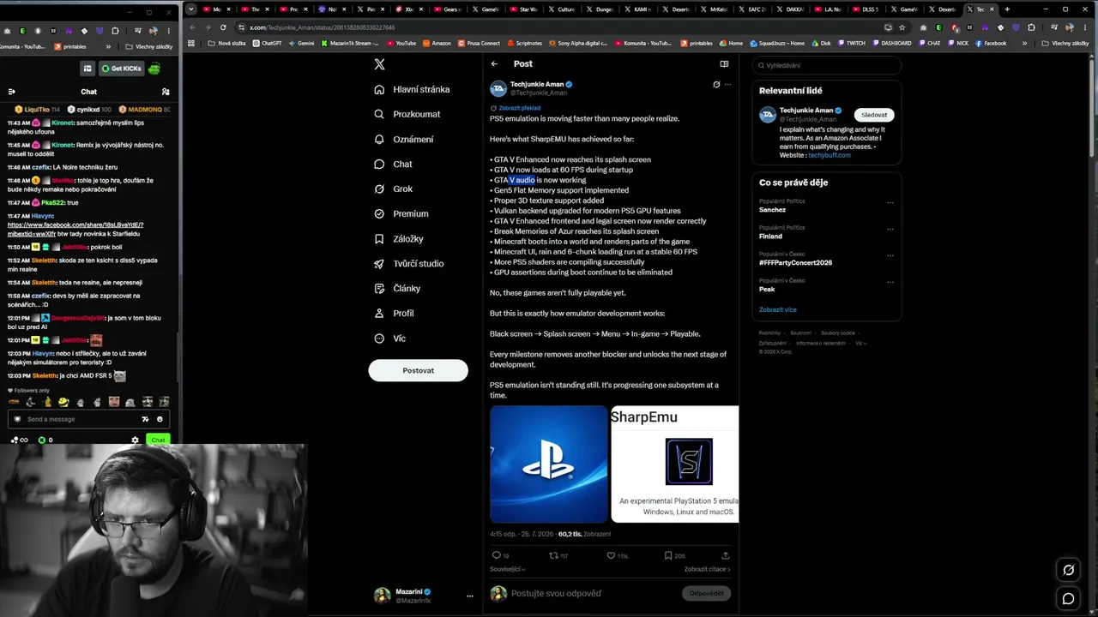The image size is (1098, 617).
Task: Bookmark the tweet with 205 bookmarks
Action: 668,555
